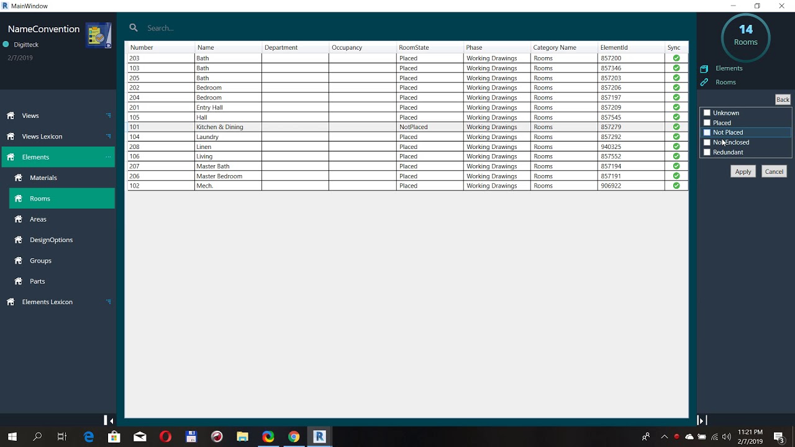Open Opera browser from taskbar
This screenshot has height=447, width=795.
(165, 437)
